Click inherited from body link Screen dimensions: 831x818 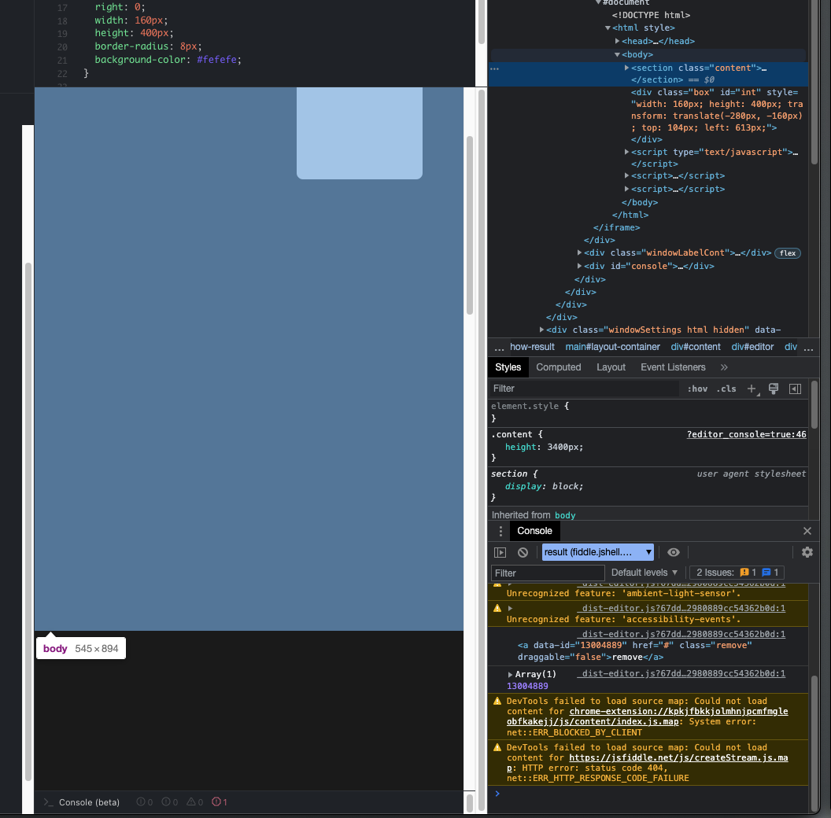coord(565,515)
